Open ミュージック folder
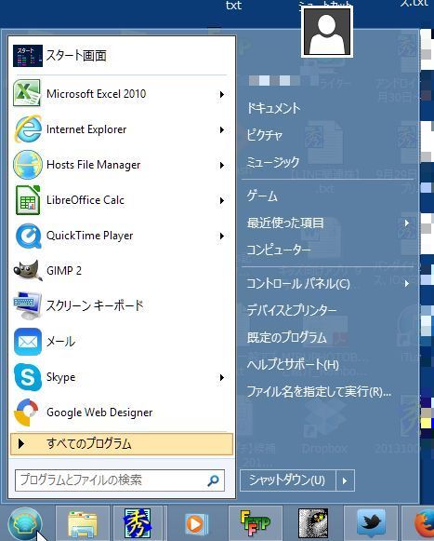The height and width of the screenshot is (541, 434). click(x=273, y=162)
